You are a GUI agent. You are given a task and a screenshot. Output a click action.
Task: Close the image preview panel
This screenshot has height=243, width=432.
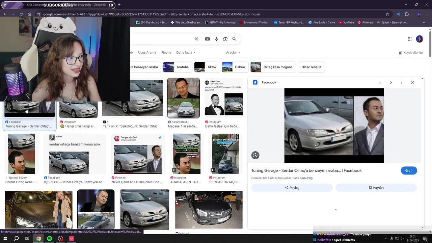point(412,82)
